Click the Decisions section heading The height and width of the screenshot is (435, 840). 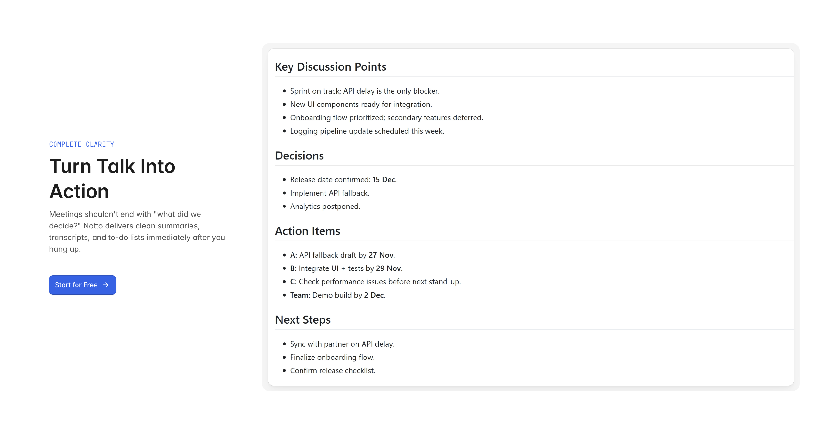[x=299, y=156]
